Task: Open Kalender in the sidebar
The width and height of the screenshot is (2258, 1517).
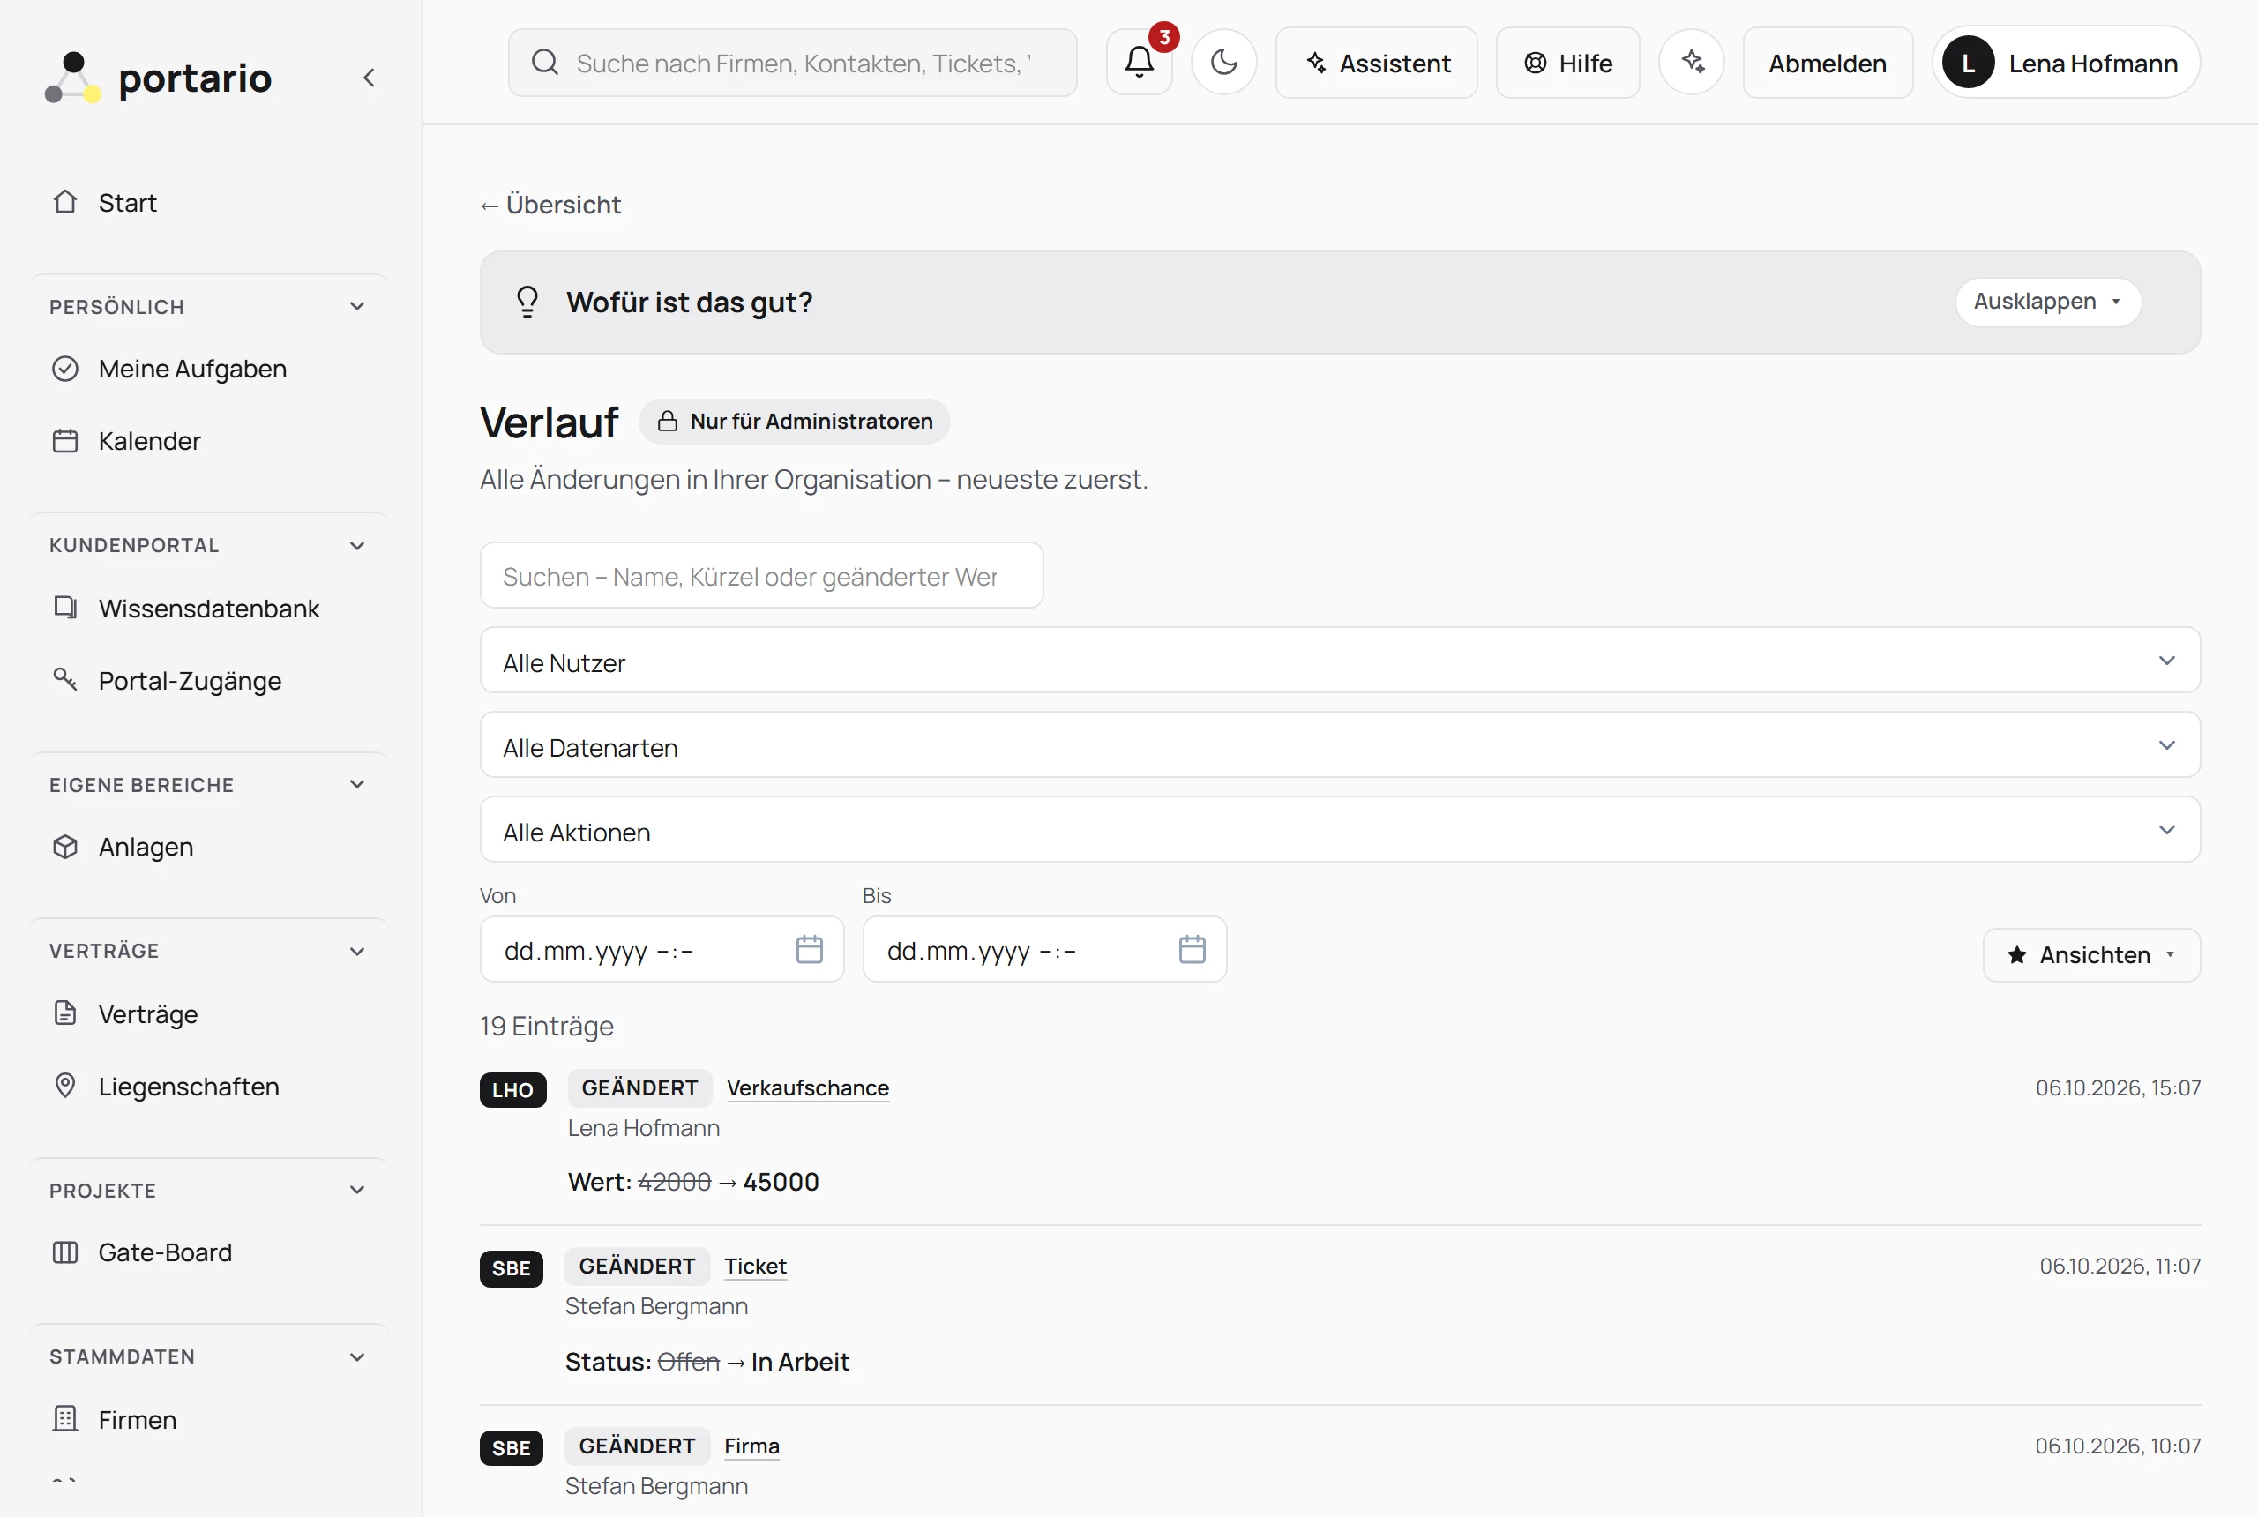Action: coord(210,441)
